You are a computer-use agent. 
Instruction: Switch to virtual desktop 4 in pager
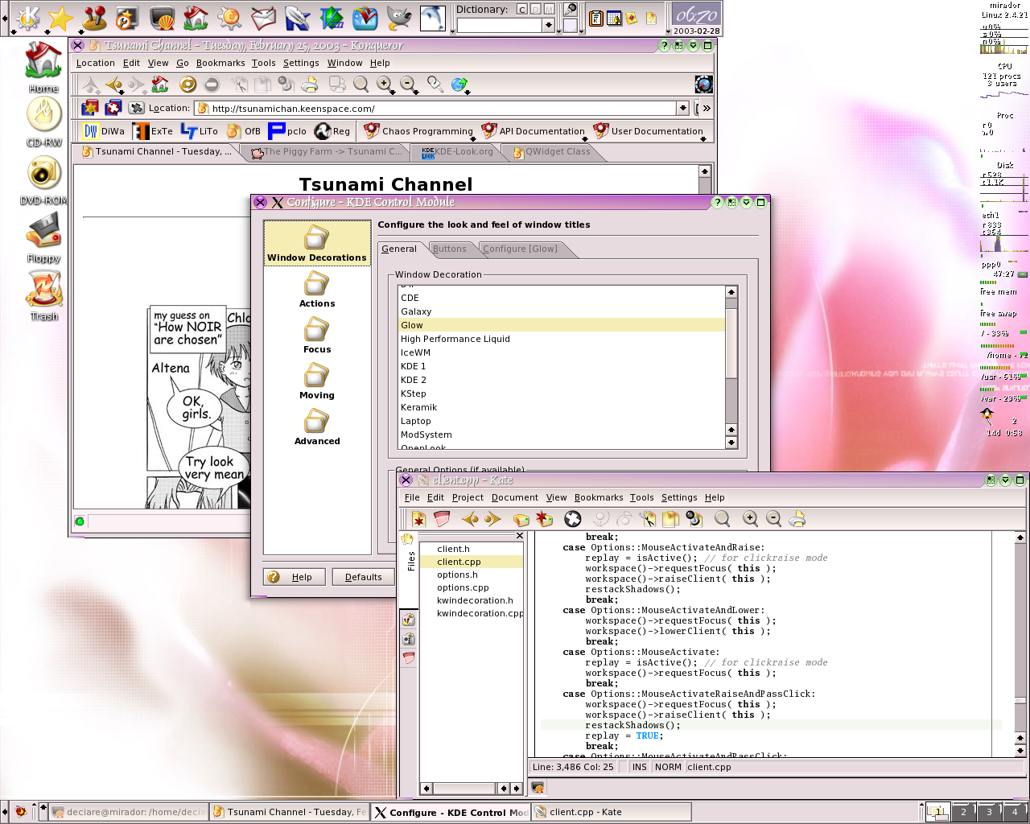1015,812
